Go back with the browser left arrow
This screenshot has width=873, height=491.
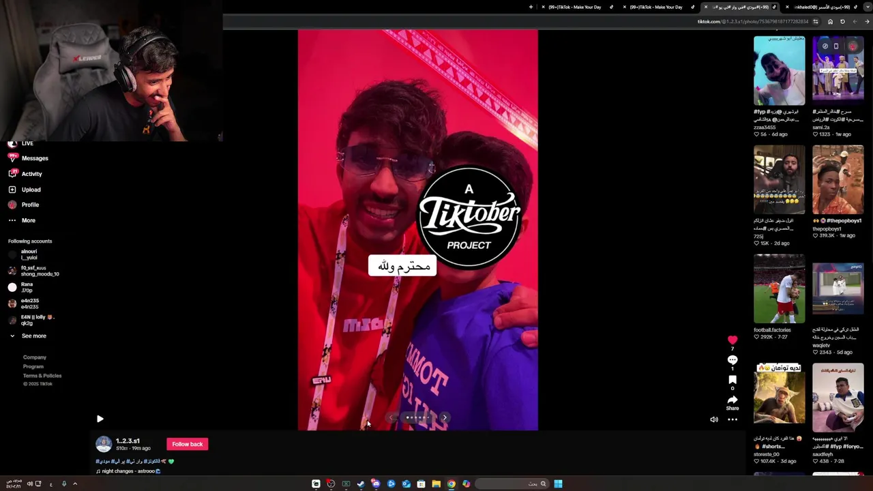click(855, 22)
